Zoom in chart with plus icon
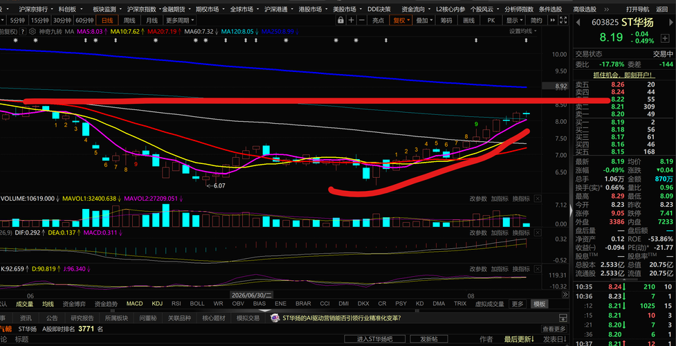The image size is (676, 346). click(351, 20)
